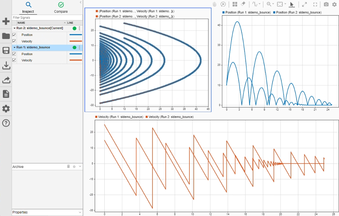Screen dimensions: 339x216
Task: Uncheck Position under Run 2
Action: (x=14, y=35)
